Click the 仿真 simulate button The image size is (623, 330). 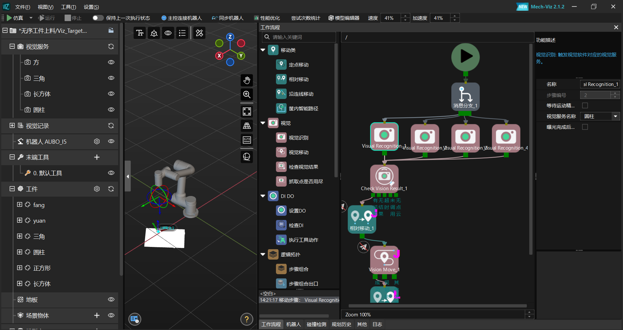pos(15,18)
